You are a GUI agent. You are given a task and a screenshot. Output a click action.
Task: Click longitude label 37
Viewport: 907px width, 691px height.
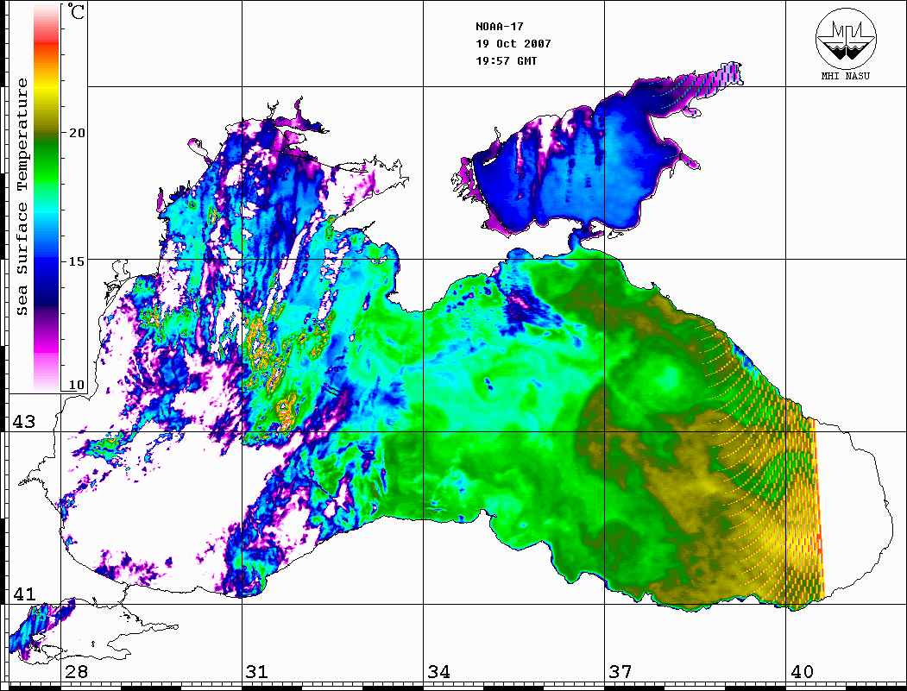click(x=620, y=672)
